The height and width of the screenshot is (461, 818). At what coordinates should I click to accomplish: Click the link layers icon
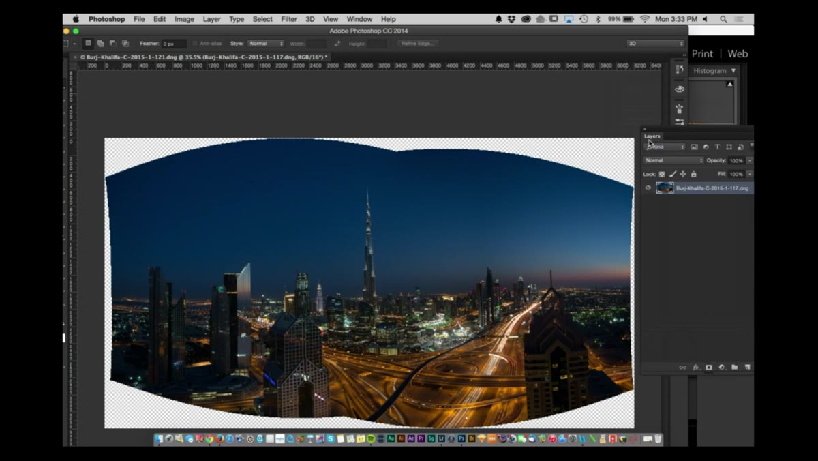[x=682, y=368]
